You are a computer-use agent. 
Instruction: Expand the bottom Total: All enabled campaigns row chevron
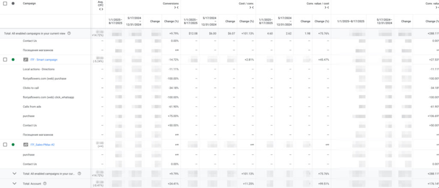[15, 173]
